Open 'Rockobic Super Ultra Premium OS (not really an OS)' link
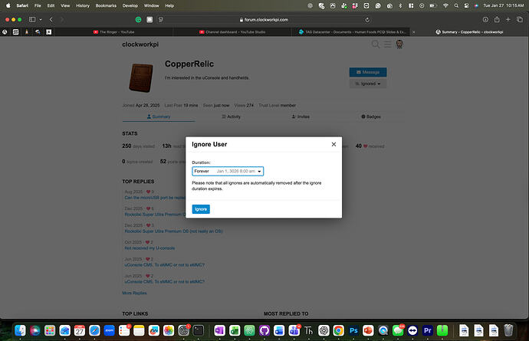The height and width of the screenshot is (341, 529). [x=173, y=231]
